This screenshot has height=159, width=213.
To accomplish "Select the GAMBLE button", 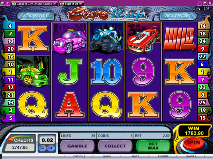I will click(x=77, y=146).
